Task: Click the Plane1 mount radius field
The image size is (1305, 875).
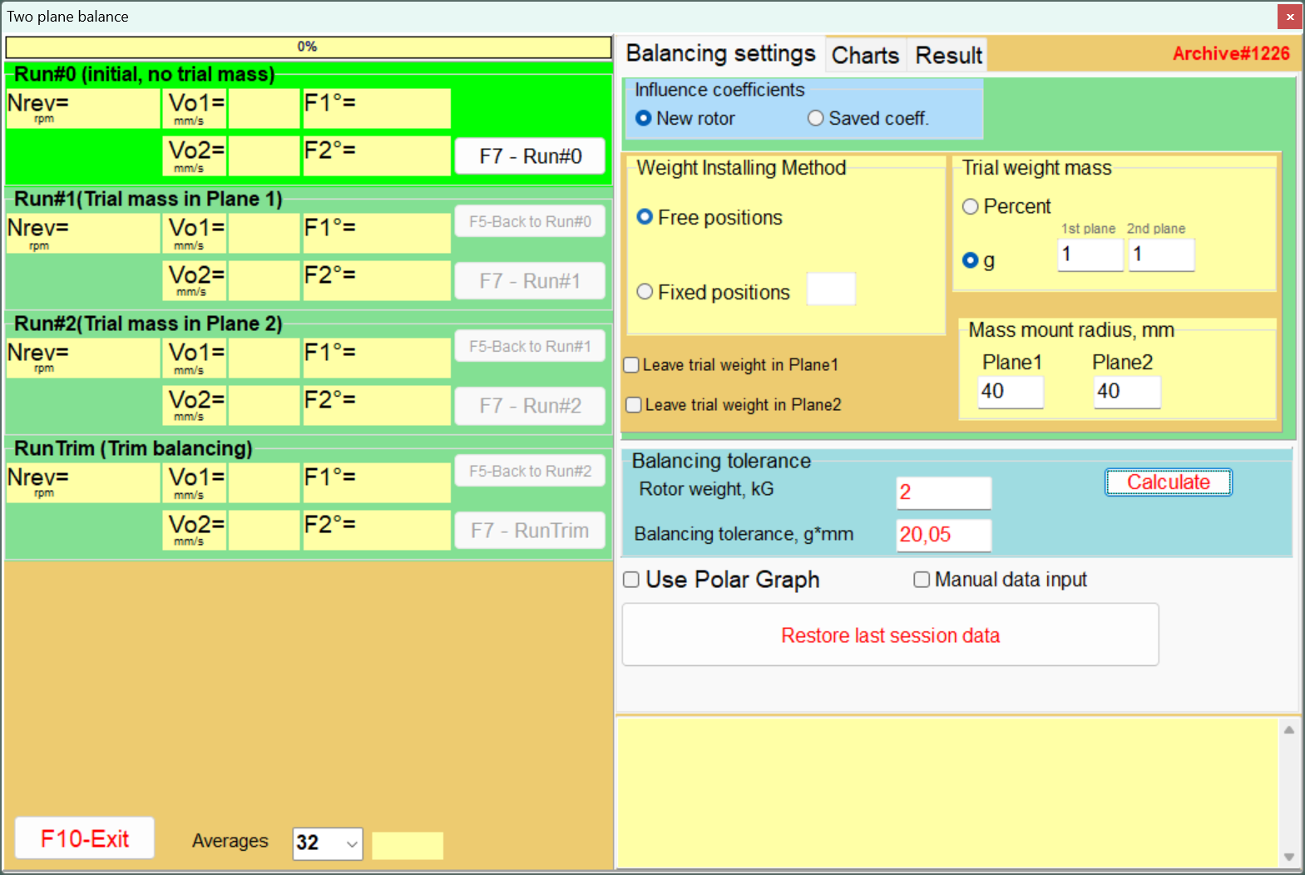Action: (1011, 392)
